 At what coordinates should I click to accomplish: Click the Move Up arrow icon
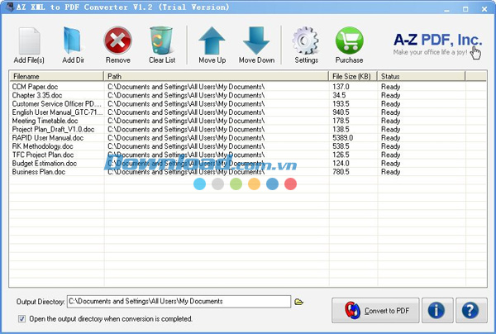212,41
